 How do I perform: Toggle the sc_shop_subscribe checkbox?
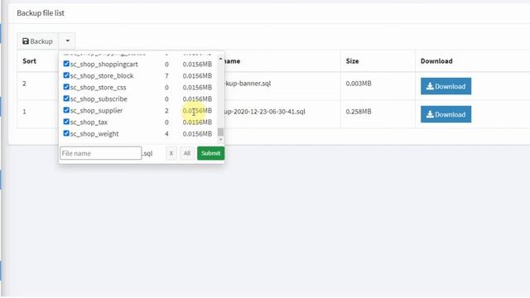click(66, 99)
